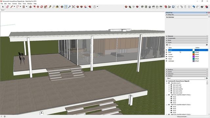Choose the Offset tool

pos(34,7)
